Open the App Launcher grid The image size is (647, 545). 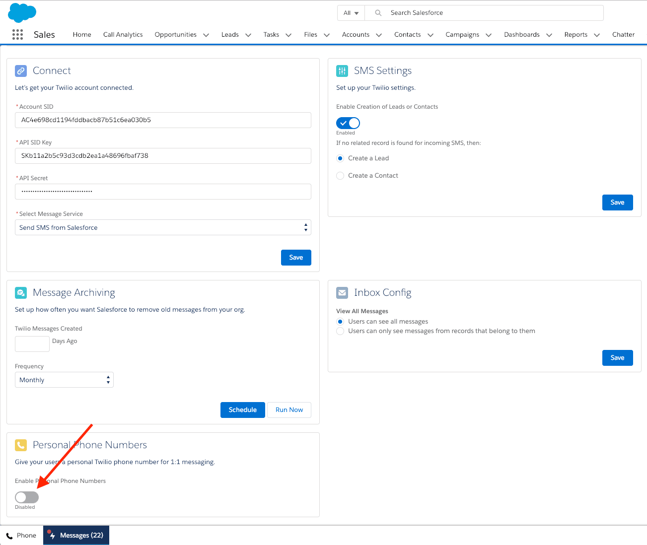click(x=17, y=34)
